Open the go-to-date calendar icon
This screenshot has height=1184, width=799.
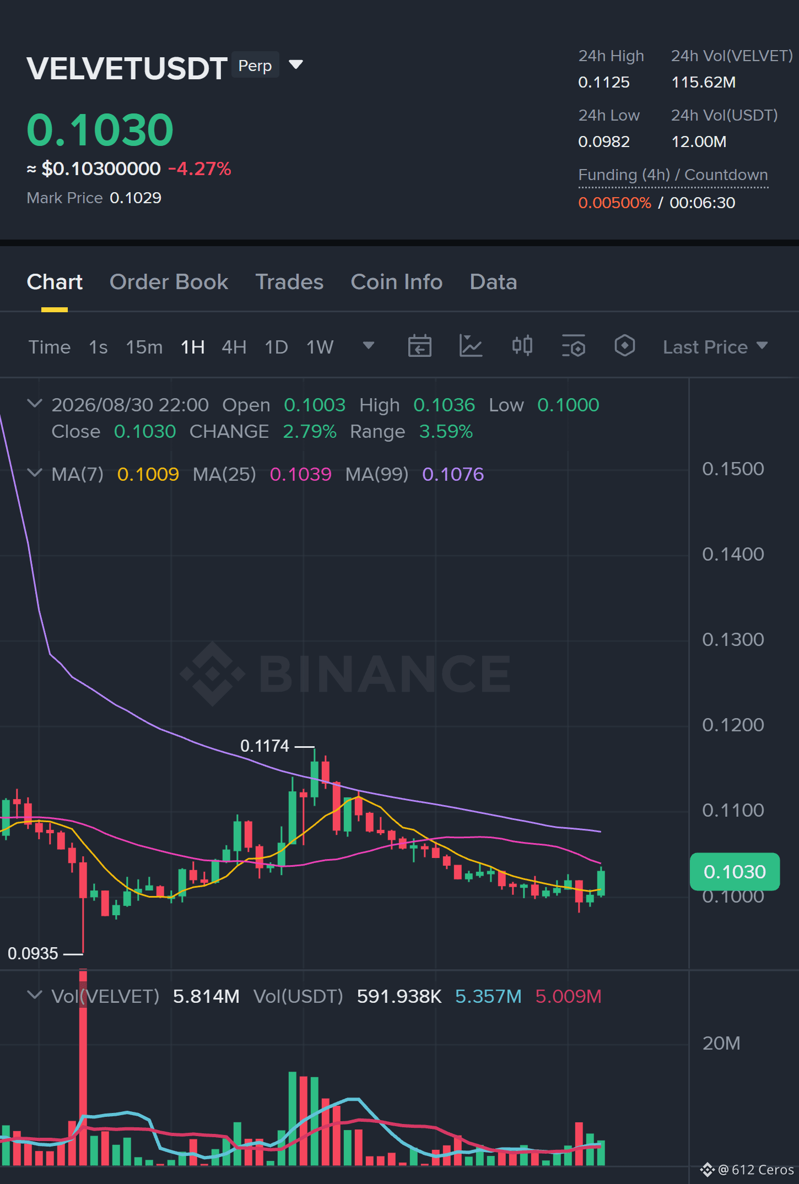[x=420, y=346]
